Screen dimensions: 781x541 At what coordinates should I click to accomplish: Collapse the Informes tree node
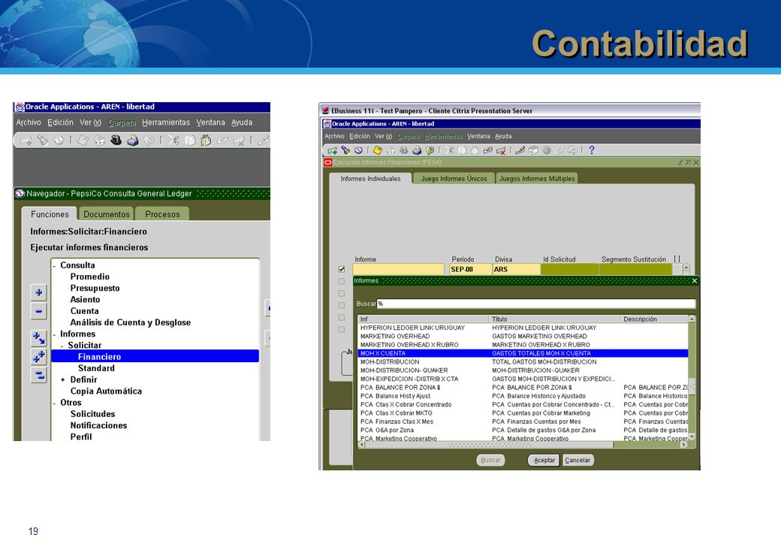54,335
